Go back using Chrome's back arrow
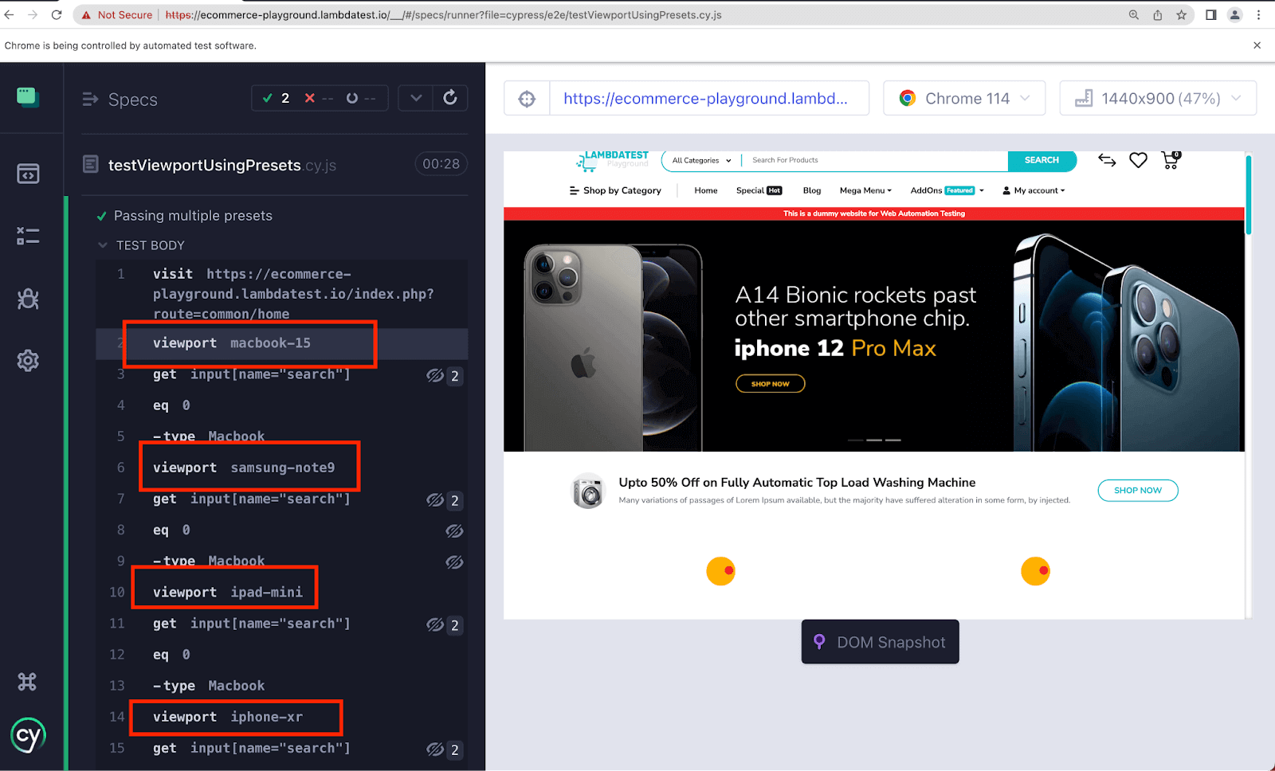 pos(10,14)
